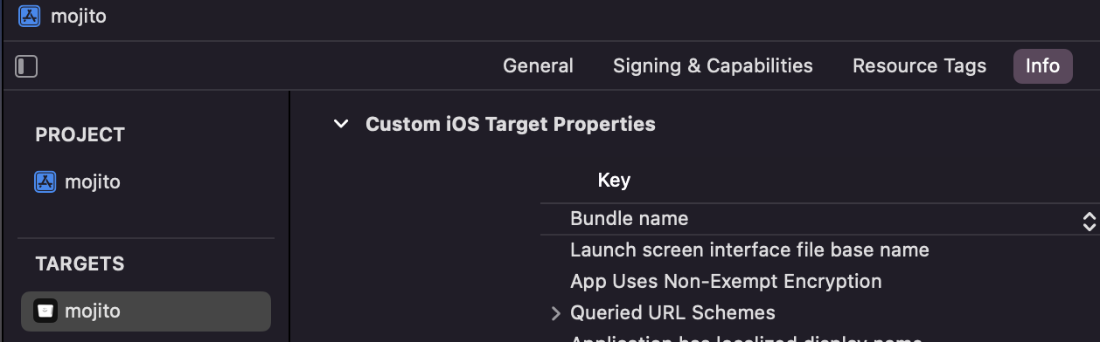This screenshot has height=342, width=1100.
Task: Switch to Signing & Capabilities tab
Action: pos(713,66)
